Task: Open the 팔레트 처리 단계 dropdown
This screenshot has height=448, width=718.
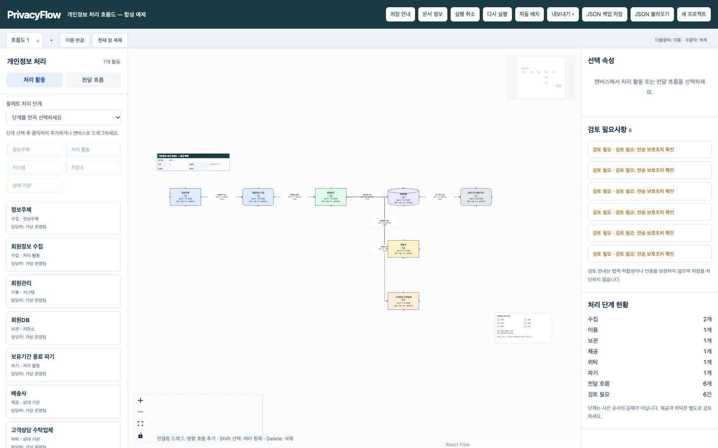Action: pos(64,118)
